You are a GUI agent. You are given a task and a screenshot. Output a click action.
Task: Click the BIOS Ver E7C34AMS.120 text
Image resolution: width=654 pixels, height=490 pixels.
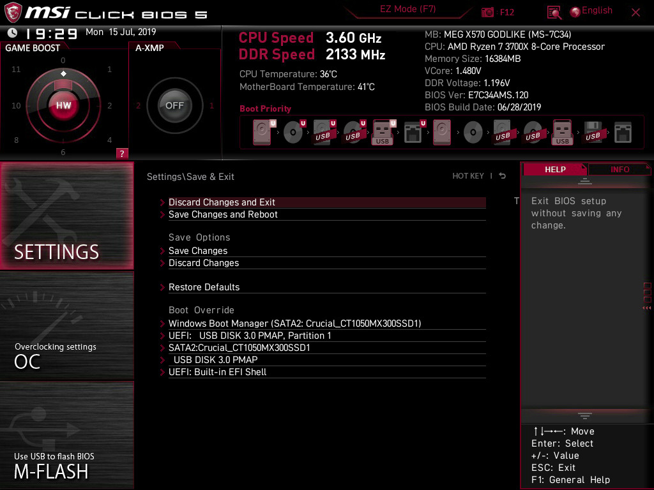click(476, 95)
